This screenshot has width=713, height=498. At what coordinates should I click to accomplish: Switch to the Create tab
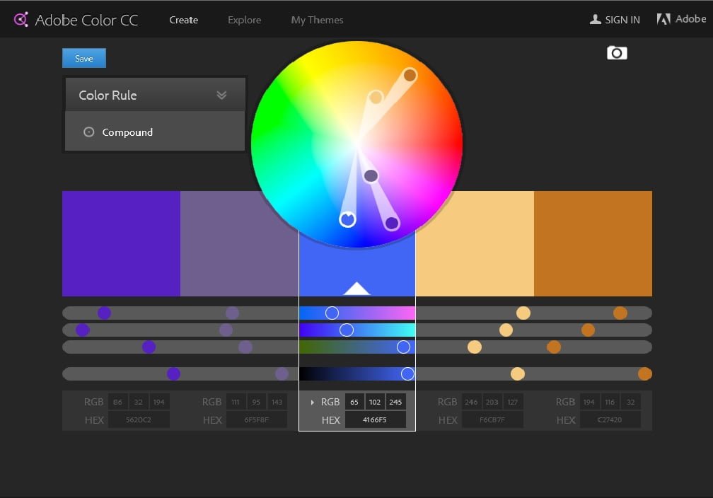(183, 20)
